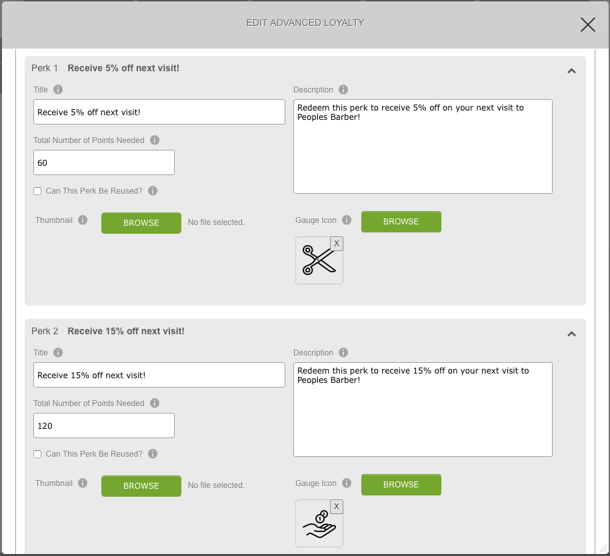610x556 pixels.
Task: Remove the hand-coin gauge icon with X
Action: (x=337, y=507)
